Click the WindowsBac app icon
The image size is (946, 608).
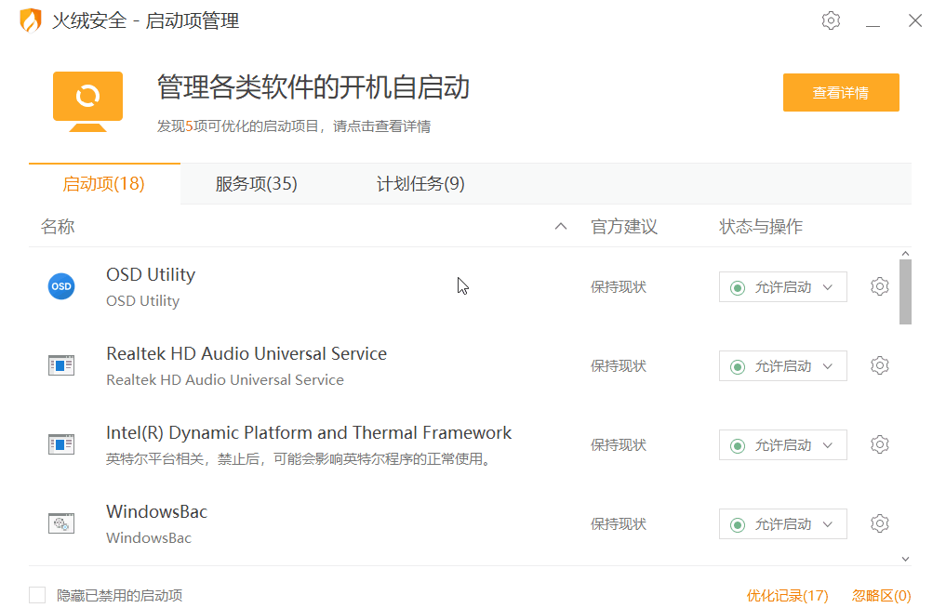point(61,523)
